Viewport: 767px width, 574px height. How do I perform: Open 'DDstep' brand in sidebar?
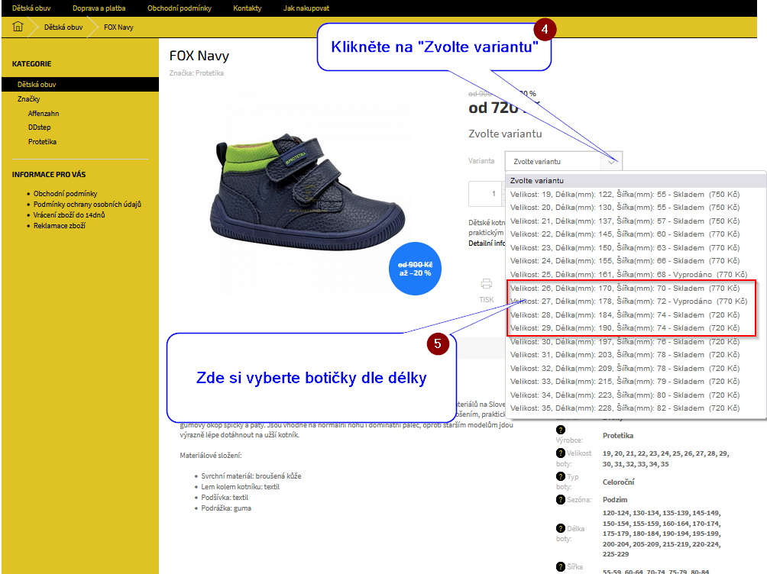39,127
